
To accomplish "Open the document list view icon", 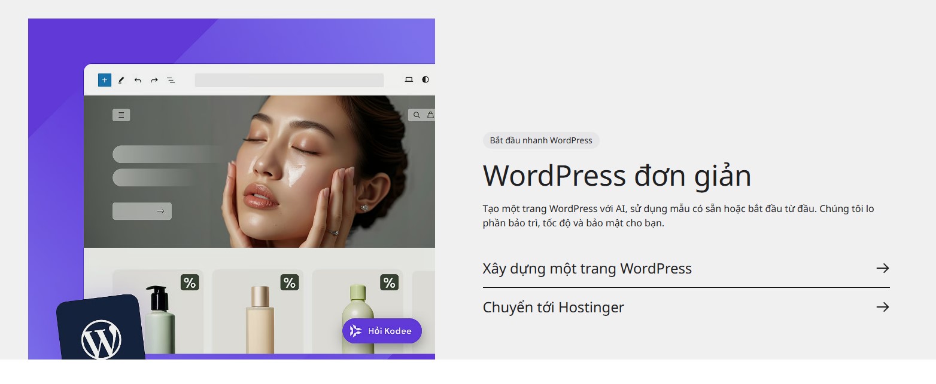I will (171, 79).
